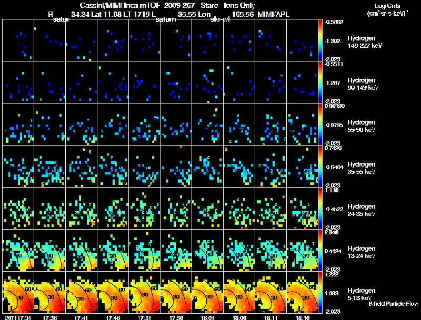The image size is (421, 320).
Task: Click the 17:51 time label
Action: [x=144, y=317]
